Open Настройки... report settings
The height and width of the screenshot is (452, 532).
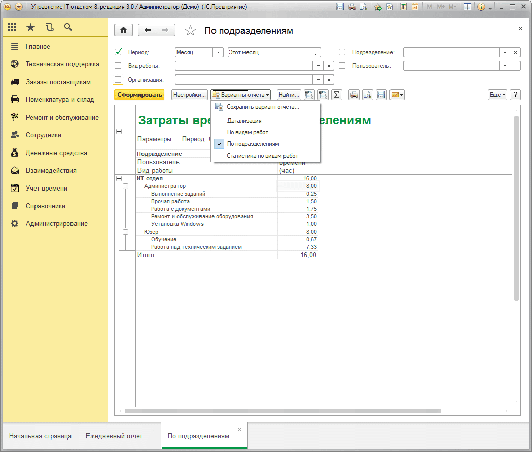[190, 95]
